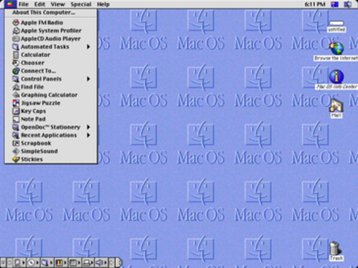Collapse control strip using end tab

click(x=119, y=262)
